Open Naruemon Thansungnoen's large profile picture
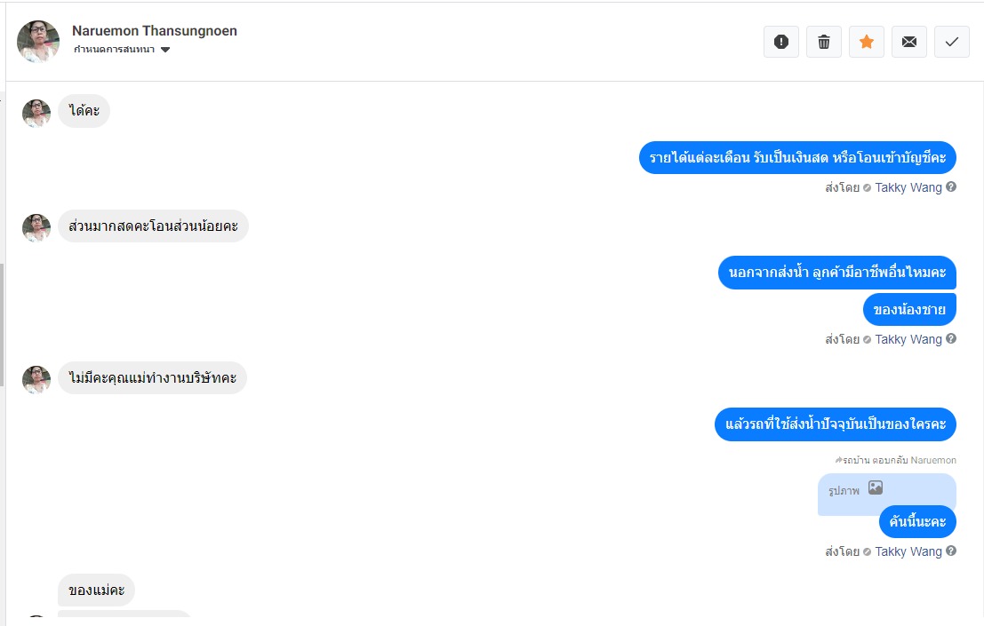The width and height of the screenshot is (984, 626). click(x=38, y=42)
